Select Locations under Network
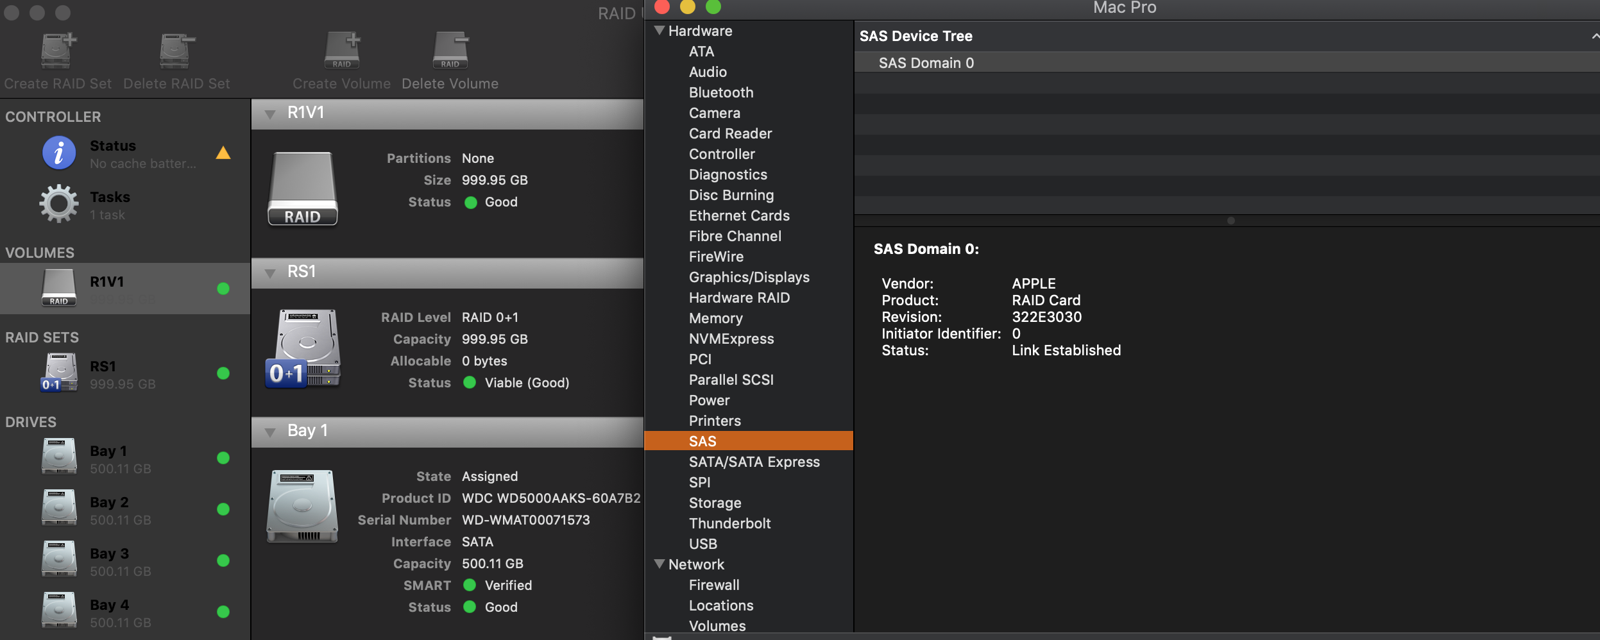This screenshot has height=640, width=1600. coord(721,605)
